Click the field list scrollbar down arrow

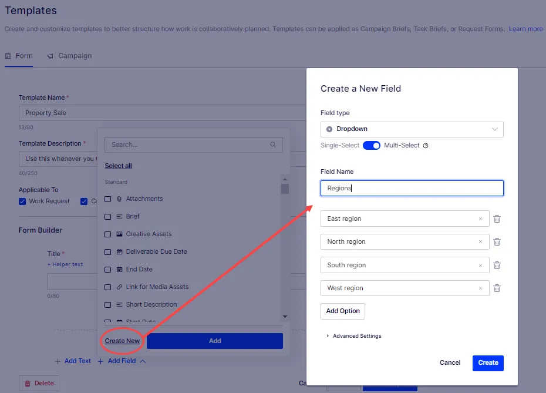(285, 317)
